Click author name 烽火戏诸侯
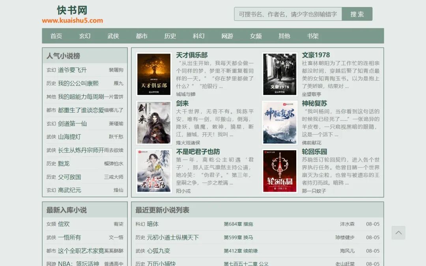Image resolution: width=426 pixels, height=266 pixels. click(x=188, y=142)
